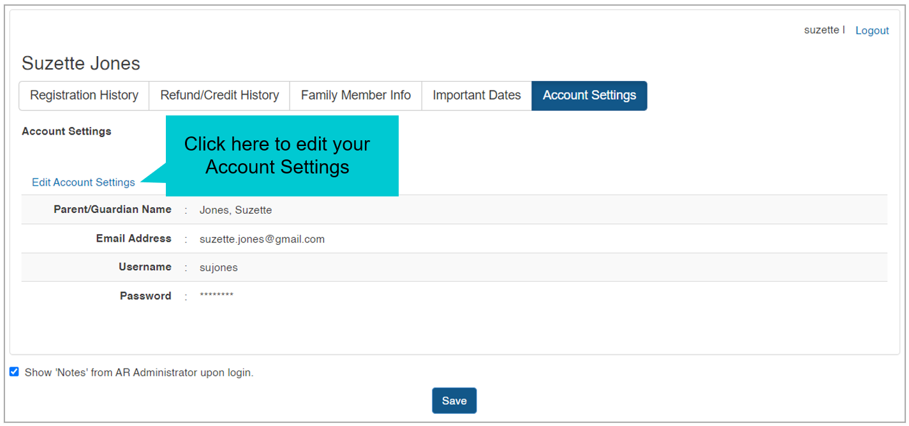Image resolution: width=909 pixels, height=426 pixels.
Task: Click the bold Account Settings section heading
Action: [x=66, y=131]
